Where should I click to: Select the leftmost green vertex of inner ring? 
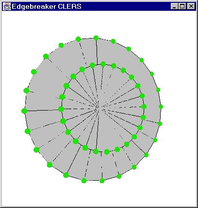[61, 109]
